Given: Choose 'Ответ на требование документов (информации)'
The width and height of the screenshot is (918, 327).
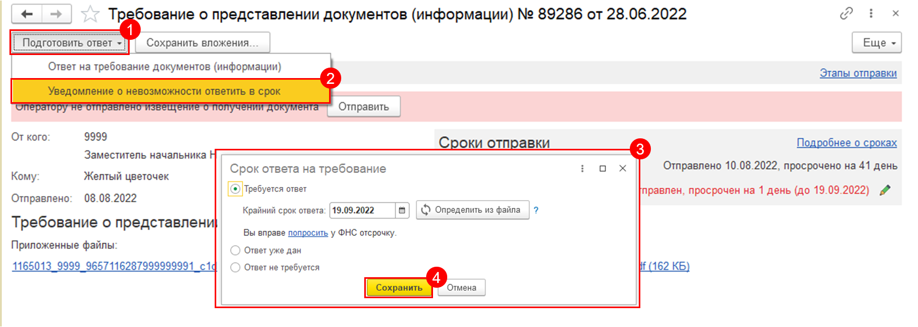Looking at the screenshot, I should pos(164,67).
